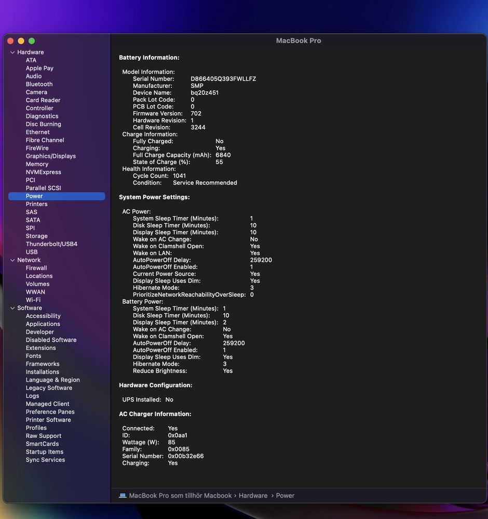Open Card Reader information
The width and height of the screenshot is (488, 519).
43,100
